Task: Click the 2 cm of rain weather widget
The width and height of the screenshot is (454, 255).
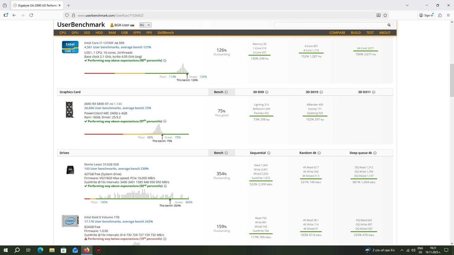Action: click(x=380, y=250)
